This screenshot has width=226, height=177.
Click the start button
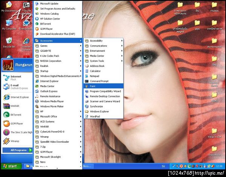11,166
